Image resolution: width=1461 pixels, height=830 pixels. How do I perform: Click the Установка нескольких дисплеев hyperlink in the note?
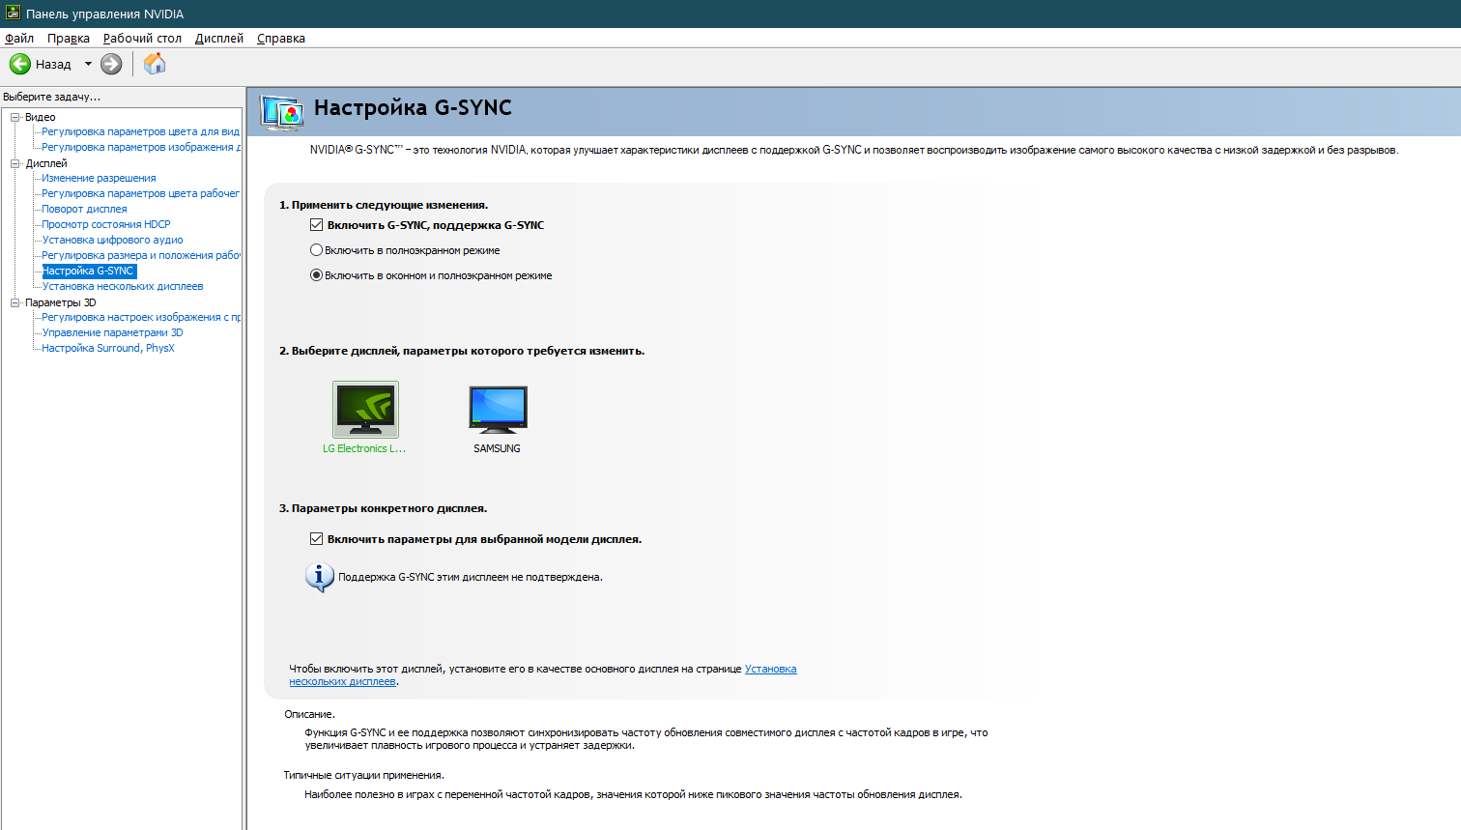(x=770, y=669)
